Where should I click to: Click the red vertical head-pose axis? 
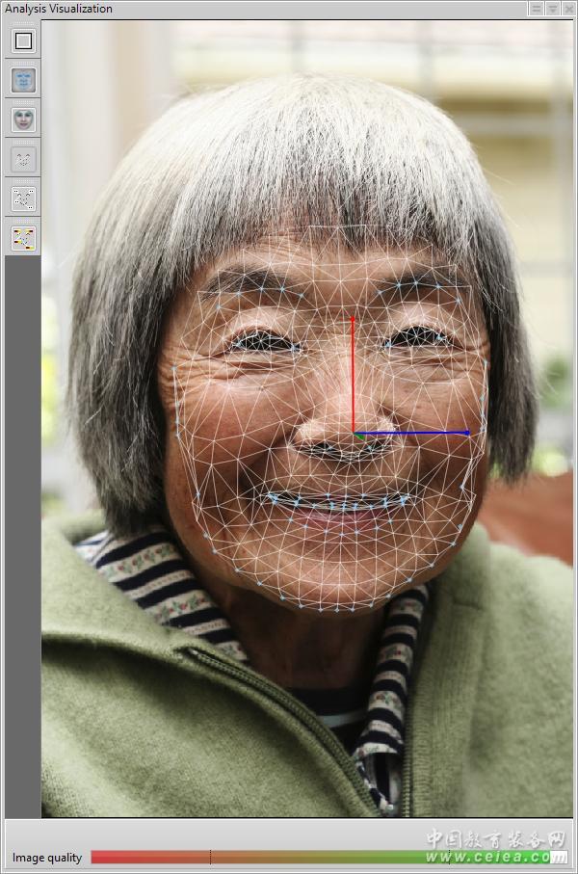353,376
